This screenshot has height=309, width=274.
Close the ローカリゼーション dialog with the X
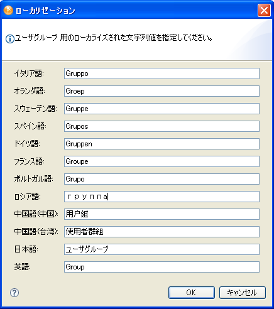tap(264, 10)
